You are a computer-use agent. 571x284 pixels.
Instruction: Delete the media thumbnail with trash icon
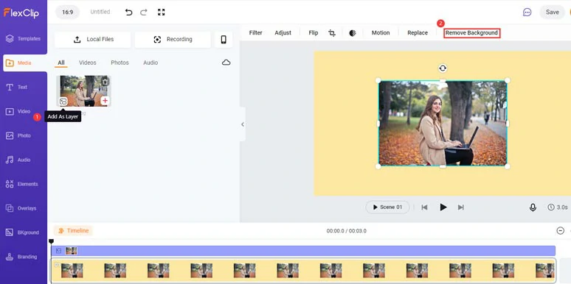coord(105,82)
